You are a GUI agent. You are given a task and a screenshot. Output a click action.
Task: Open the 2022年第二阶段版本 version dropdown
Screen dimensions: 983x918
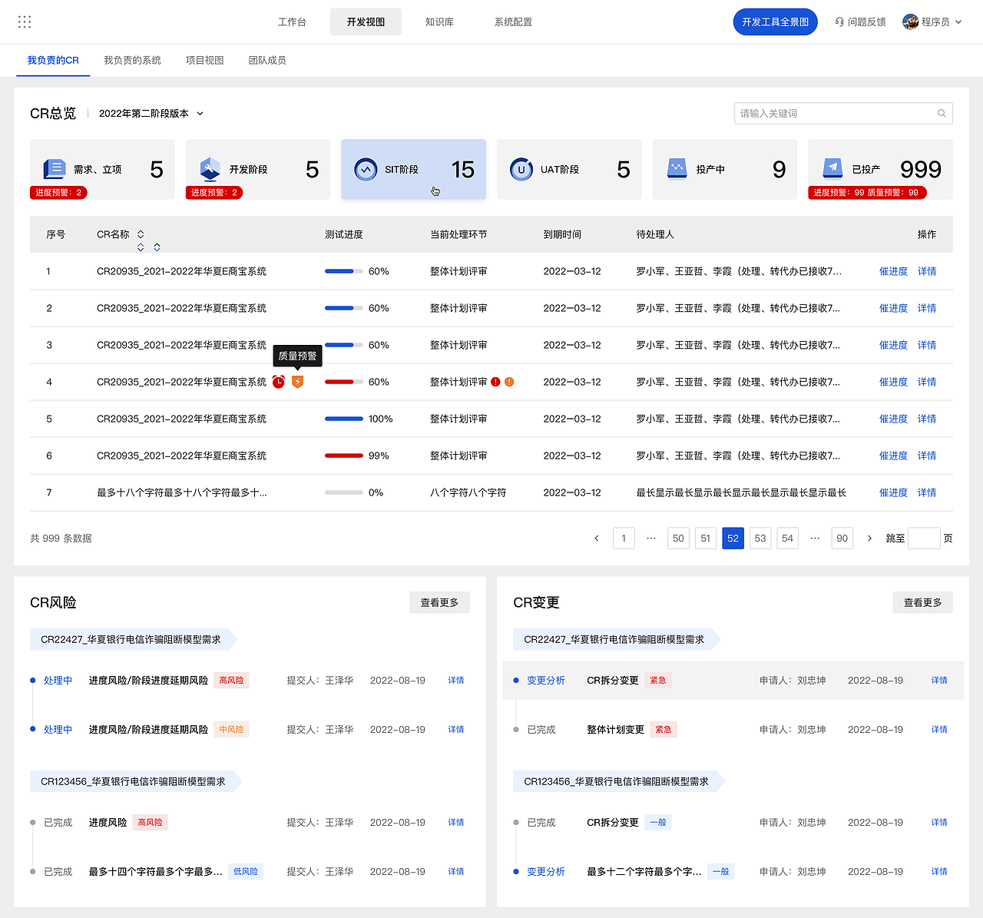coord(151,114)
